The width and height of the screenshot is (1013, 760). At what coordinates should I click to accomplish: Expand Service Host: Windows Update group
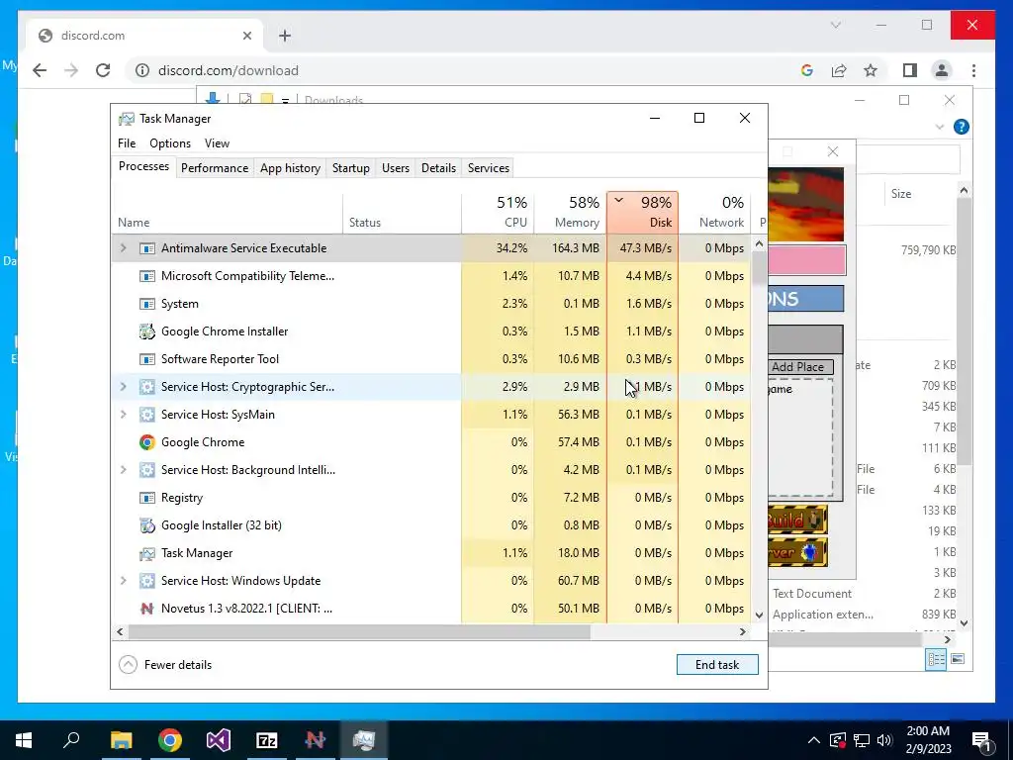(124, 581)
